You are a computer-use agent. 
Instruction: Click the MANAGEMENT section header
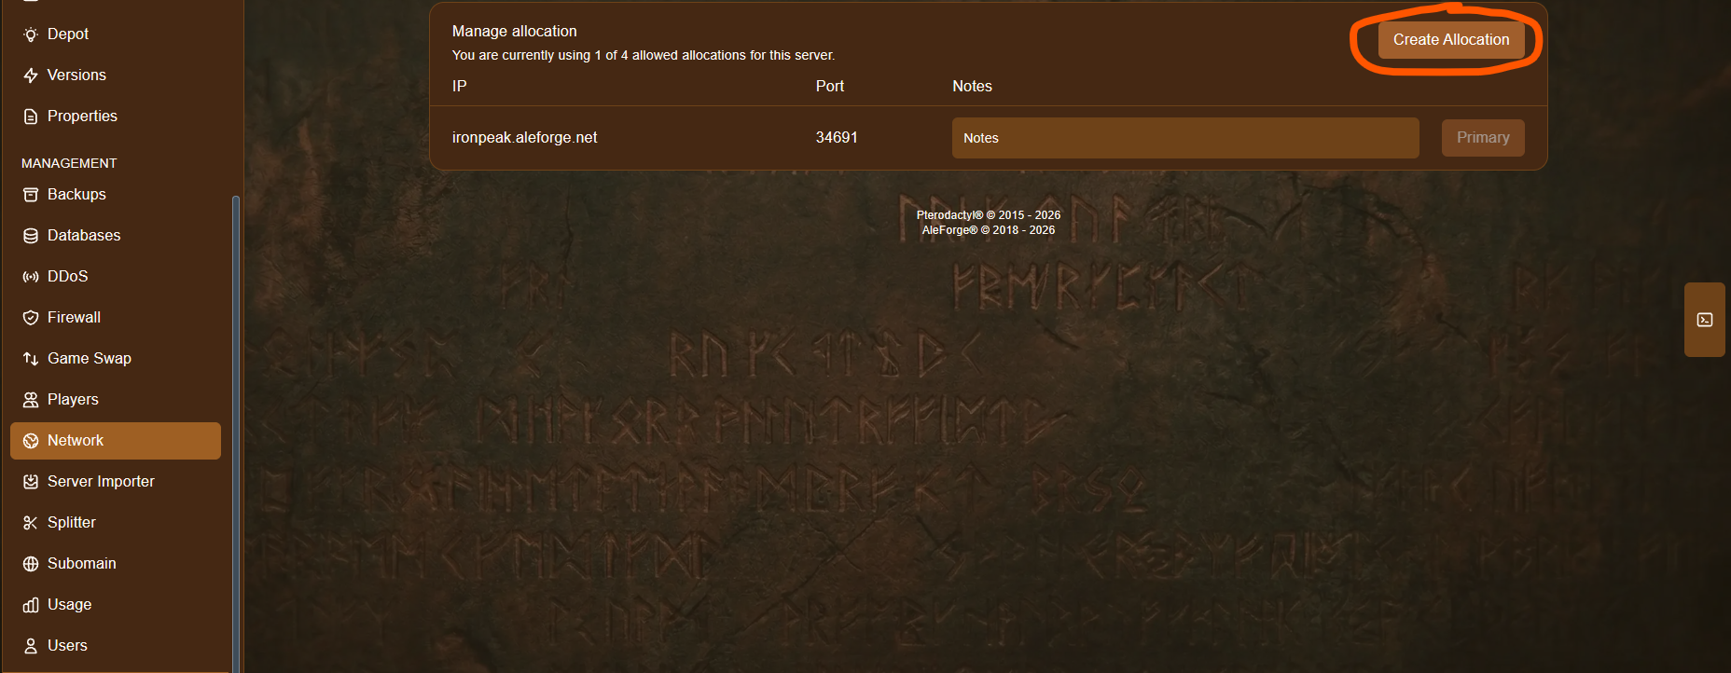tap(69, 163)
